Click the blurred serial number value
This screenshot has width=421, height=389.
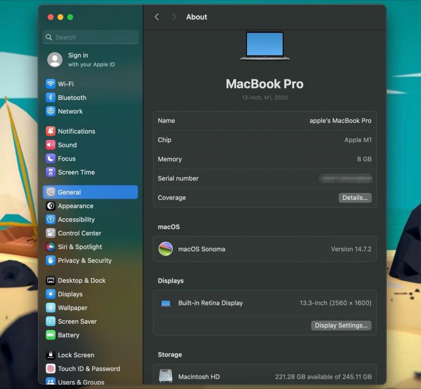pos(345,178)
